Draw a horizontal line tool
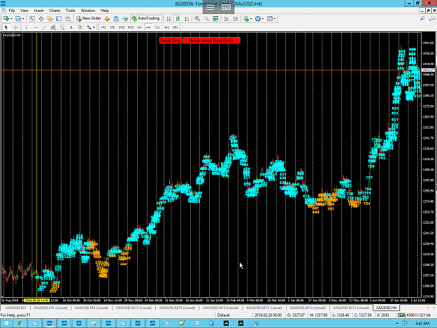Screen dimensions: 437x328 36,27
